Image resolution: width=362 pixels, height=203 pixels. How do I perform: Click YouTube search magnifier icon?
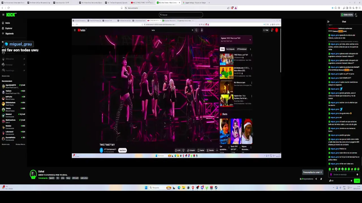196,30
